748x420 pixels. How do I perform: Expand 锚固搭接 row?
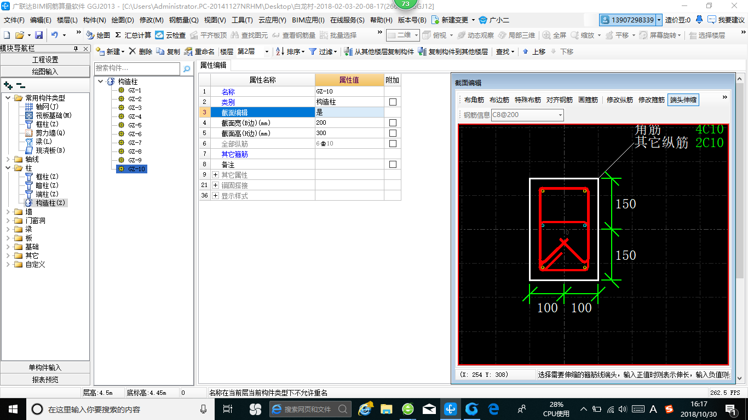(215, 185)
